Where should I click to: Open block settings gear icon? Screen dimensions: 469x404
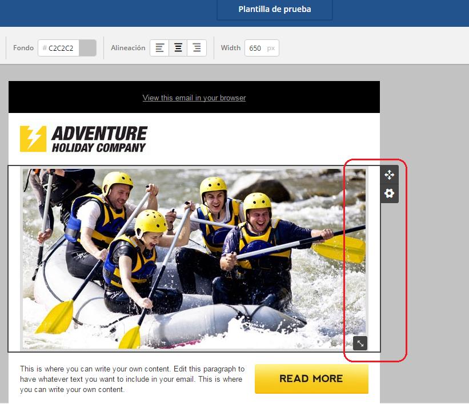coord(390,193)
